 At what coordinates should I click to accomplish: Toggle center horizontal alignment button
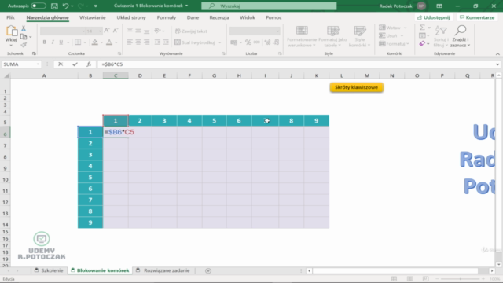(138, 42)
